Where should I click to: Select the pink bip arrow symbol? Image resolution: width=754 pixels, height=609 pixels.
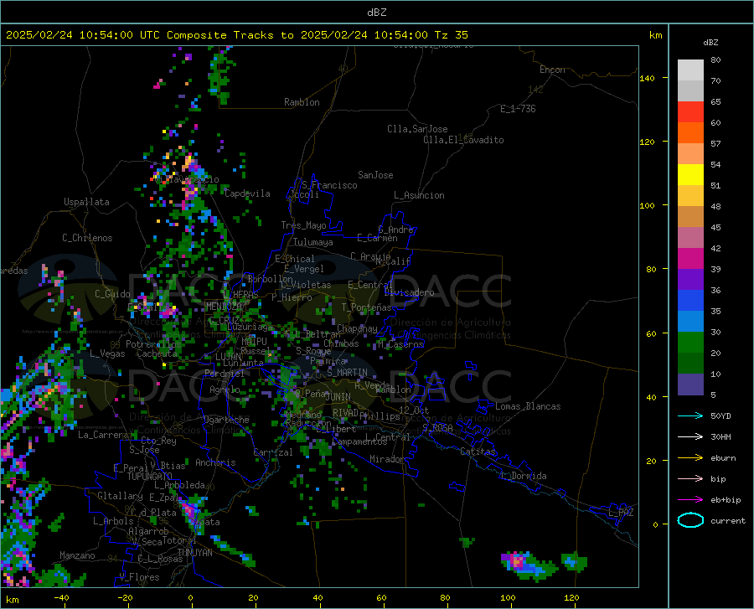[690, 479]
